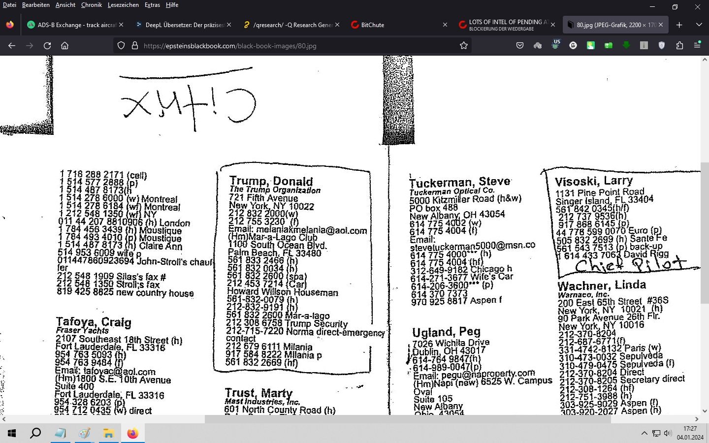Open the network icon in system tray
Screen dimensions: 709x443
(656, 433)
